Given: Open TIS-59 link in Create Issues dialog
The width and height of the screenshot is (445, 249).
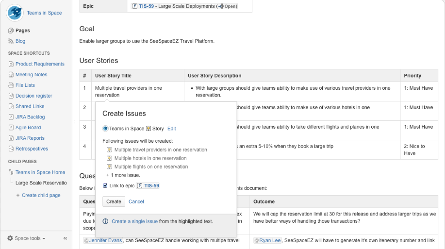Looking at the screenshot, I should click(x=151, y=186).
